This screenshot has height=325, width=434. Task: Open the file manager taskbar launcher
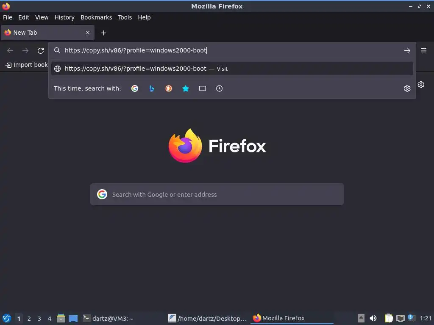[61, 318]
